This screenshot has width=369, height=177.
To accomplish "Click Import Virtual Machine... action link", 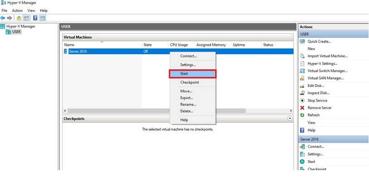I will pos(328,56).
